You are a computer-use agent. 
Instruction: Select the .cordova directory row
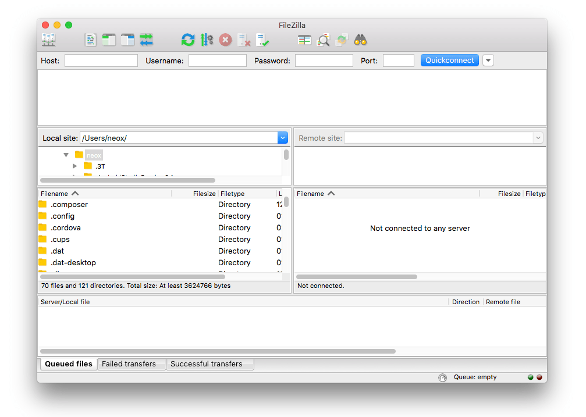click(161, 227)
